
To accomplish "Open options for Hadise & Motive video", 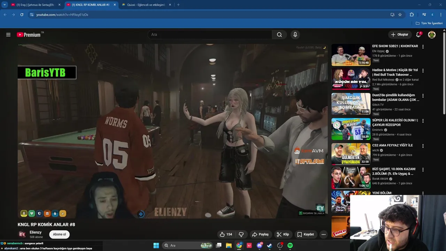I will click(x=423, y=70).
